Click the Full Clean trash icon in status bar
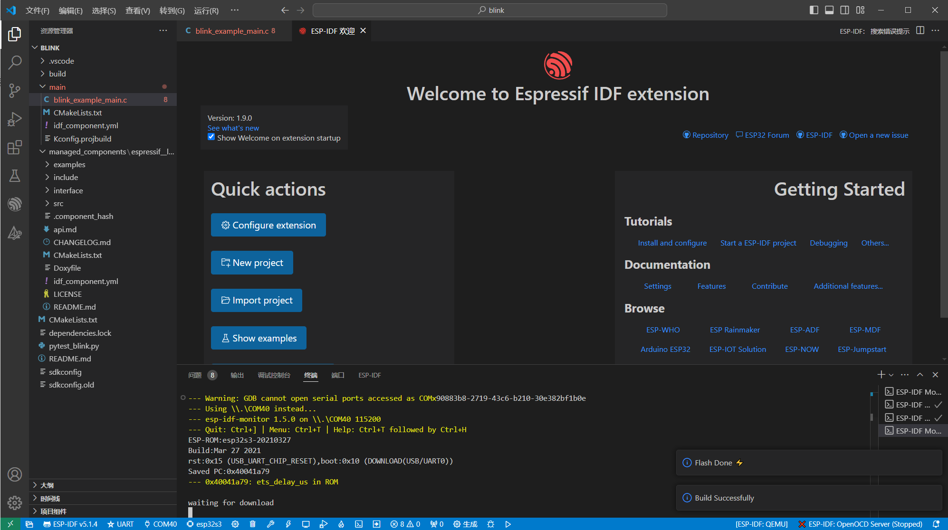 (253, 524)
